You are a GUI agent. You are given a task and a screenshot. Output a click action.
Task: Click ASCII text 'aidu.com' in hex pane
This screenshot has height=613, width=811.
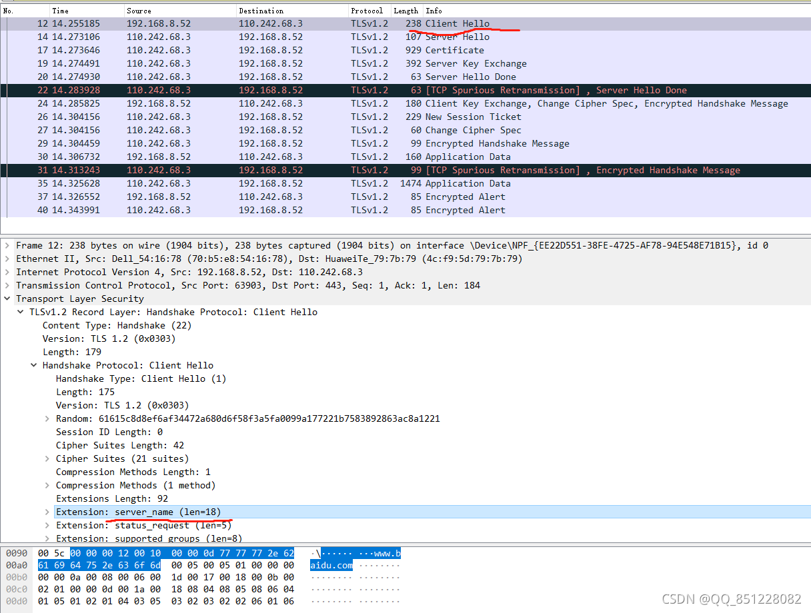tap(331, 565)
